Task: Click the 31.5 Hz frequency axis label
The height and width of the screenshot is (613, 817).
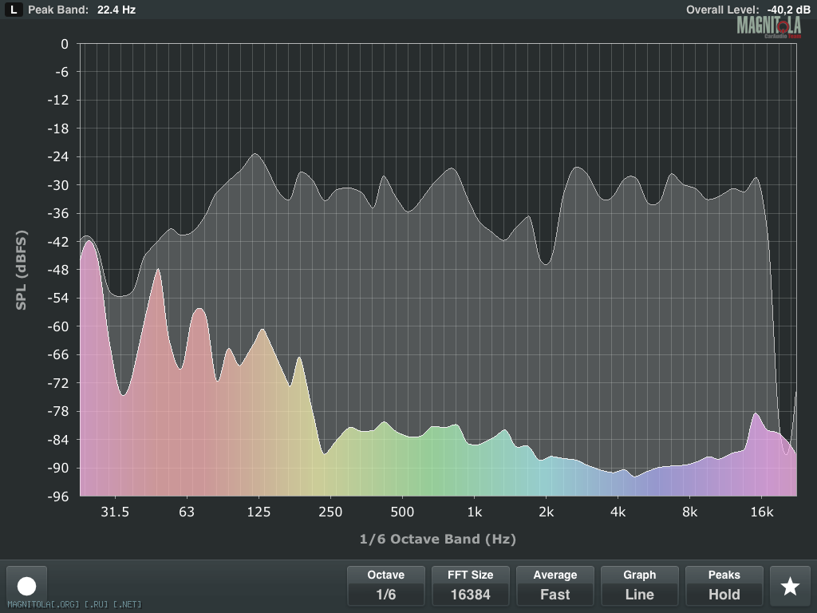Action: pyautogui.click(x=115, y=512)
